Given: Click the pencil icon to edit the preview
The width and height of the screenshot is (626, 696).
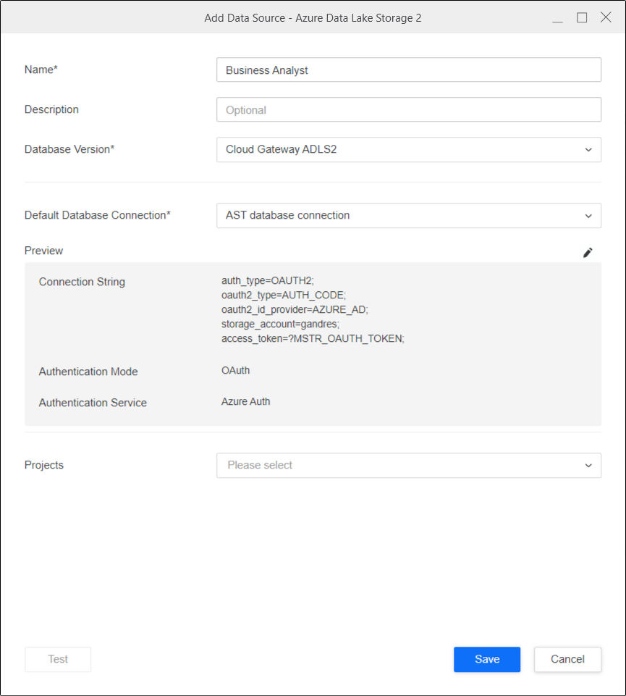Looking at the screenshot, I should (588, 253).
